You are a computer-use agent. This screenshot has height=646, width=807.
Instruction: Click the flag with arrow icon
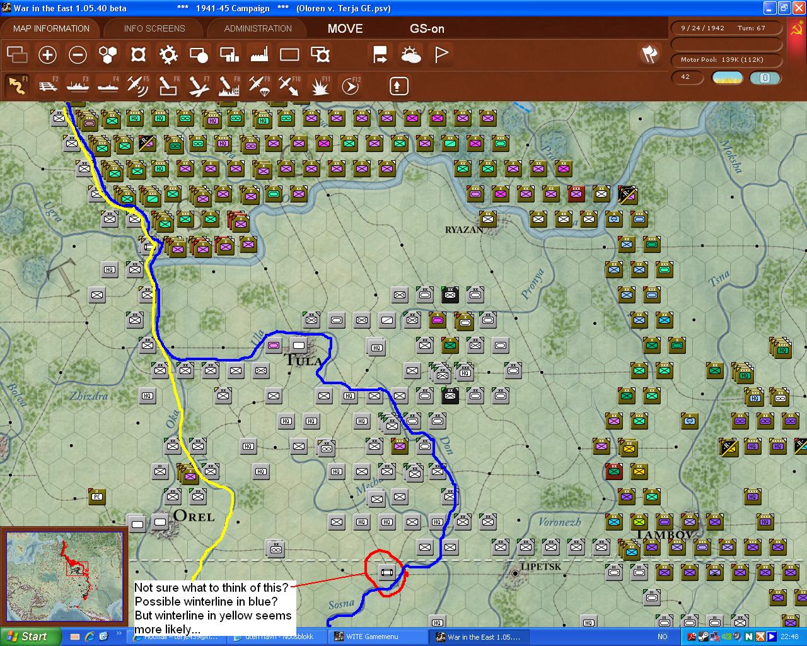point(380,55)
